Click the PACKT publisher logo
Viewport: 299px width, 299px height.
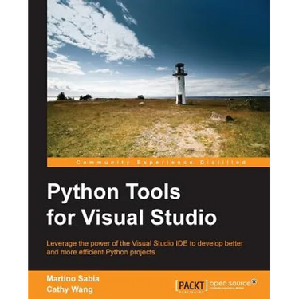click(191, 286)
